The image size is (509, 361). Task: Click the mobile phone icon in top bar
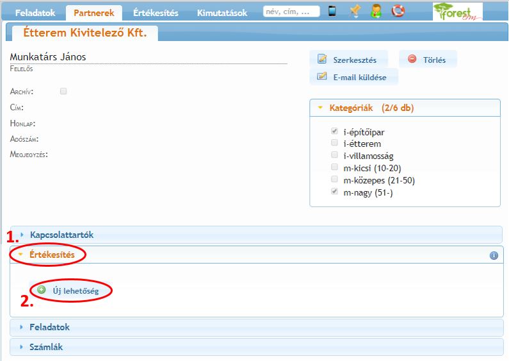coord(332,11)
